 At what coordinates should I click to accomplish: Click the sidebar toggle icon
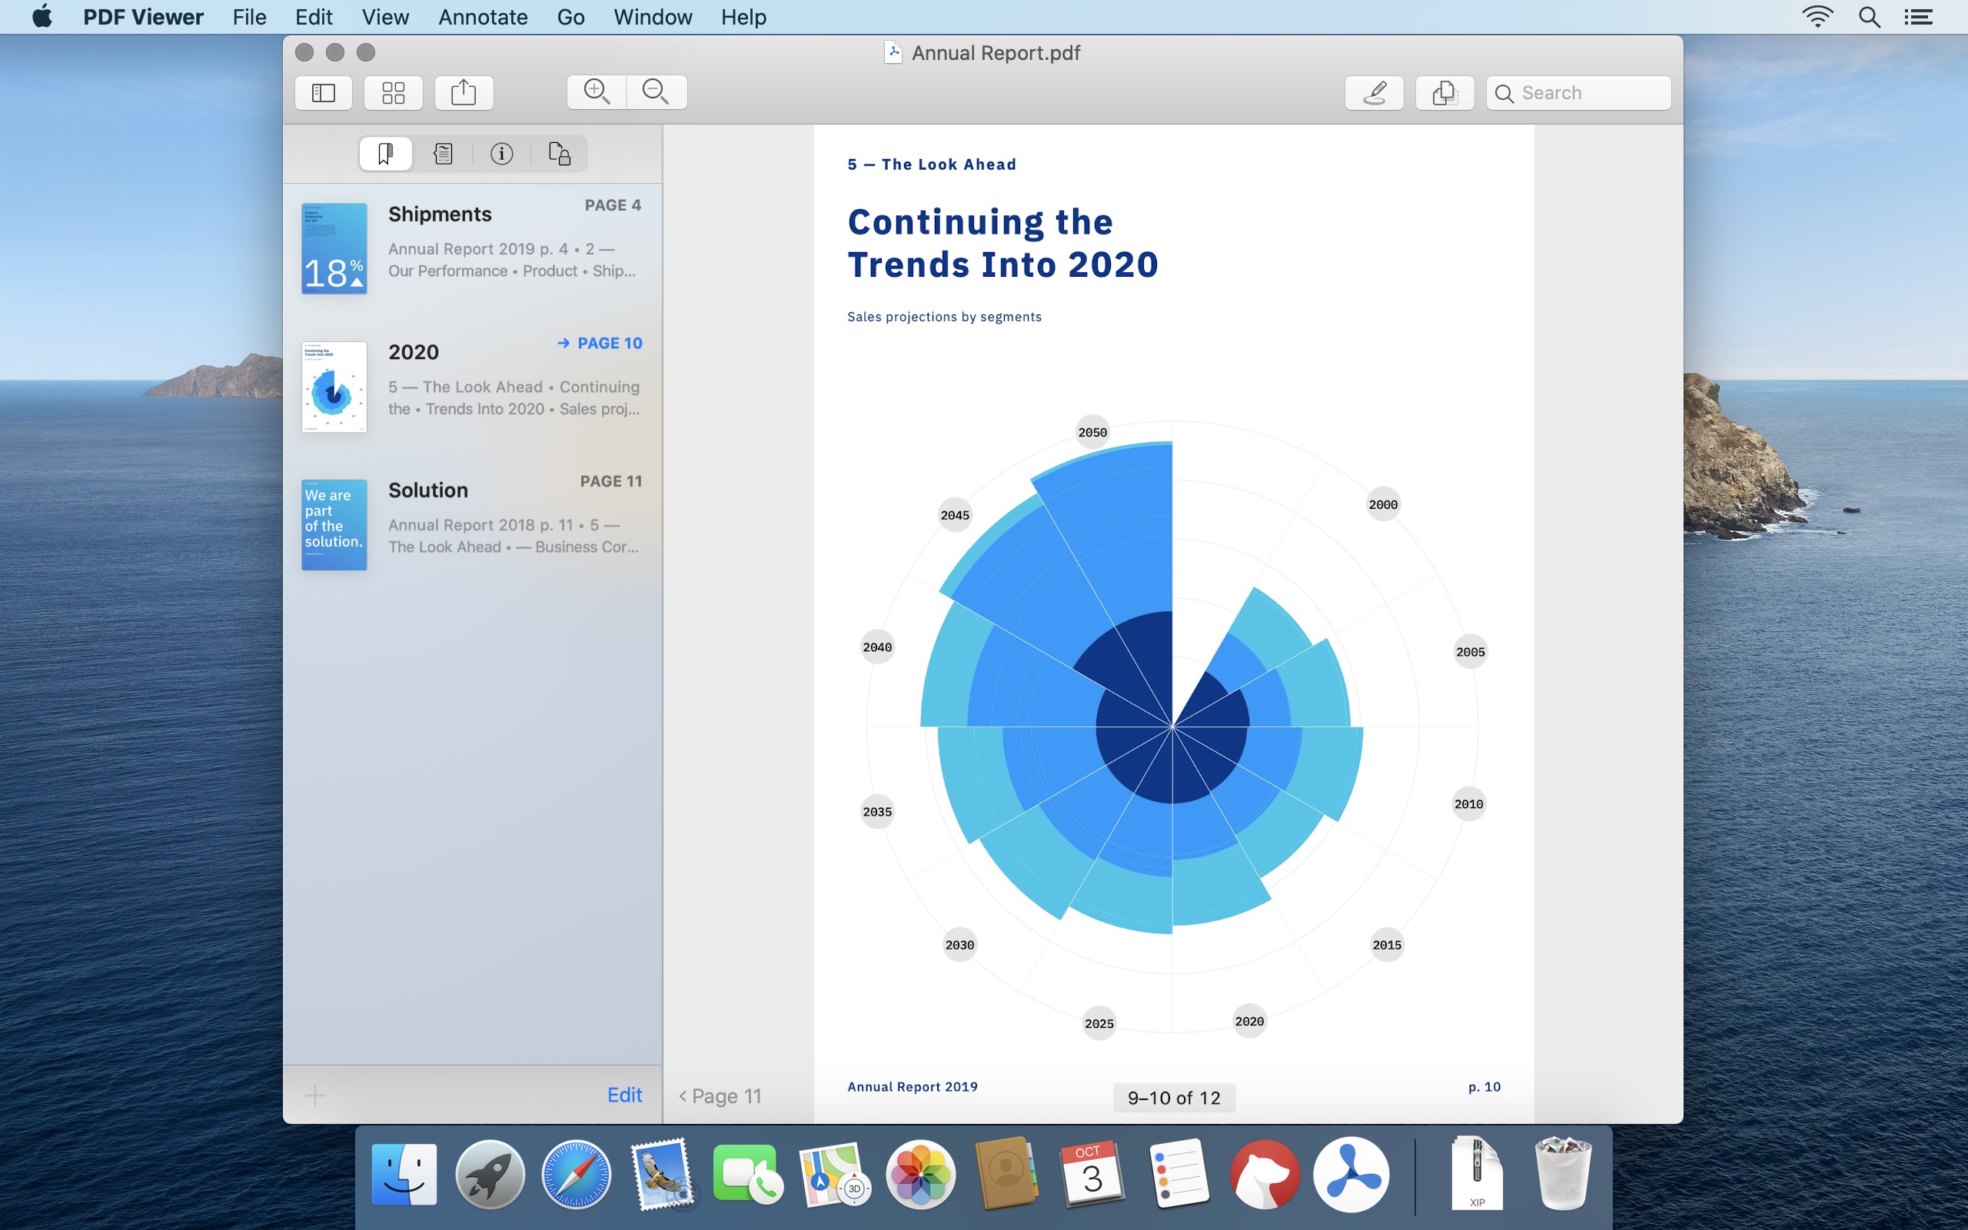tap(323, 92)
